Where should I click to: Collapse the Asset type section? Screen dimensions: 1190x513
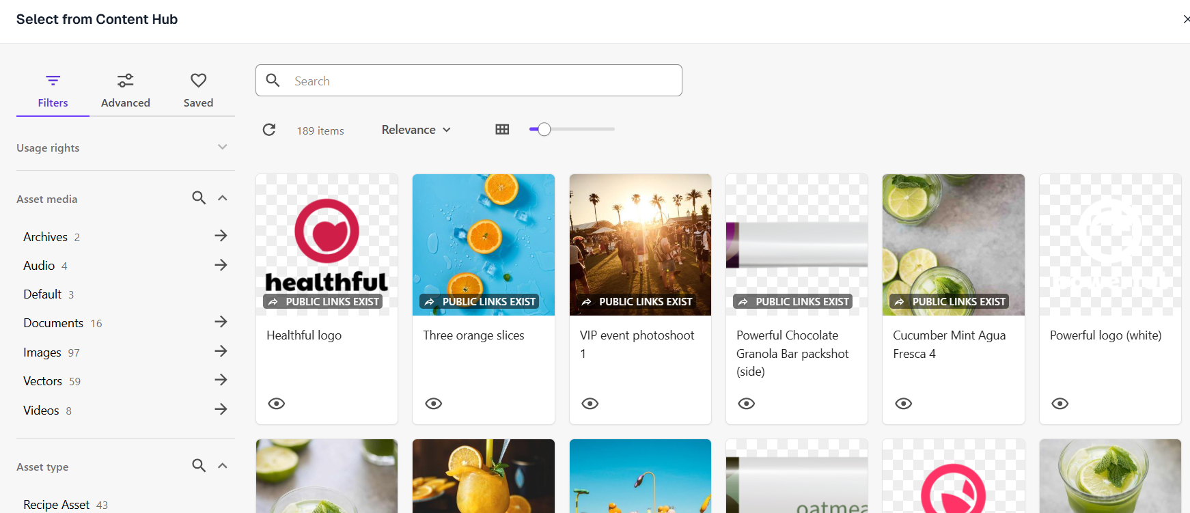(x=222, y=466)
